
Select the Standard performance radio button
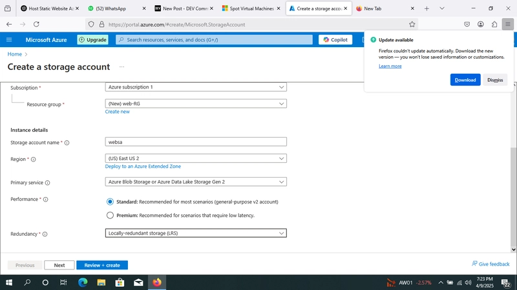pyautogui.click(x=110, y=202)
